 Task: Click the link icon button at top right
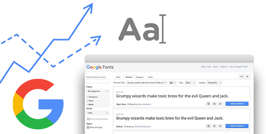[242, 76]
